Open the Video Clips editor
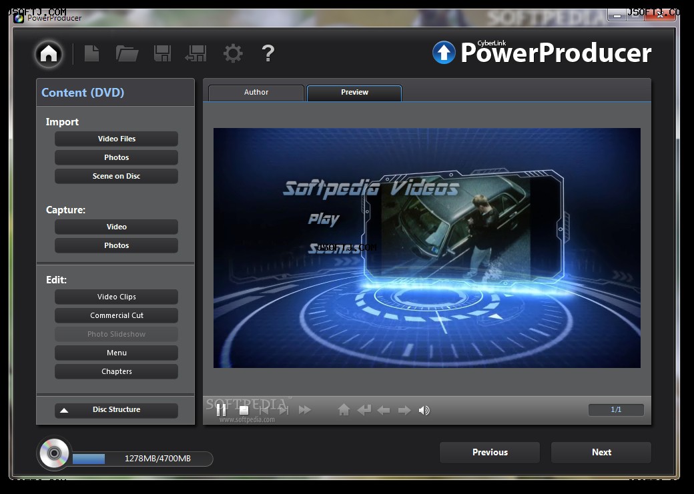 [x=116, y=297]
